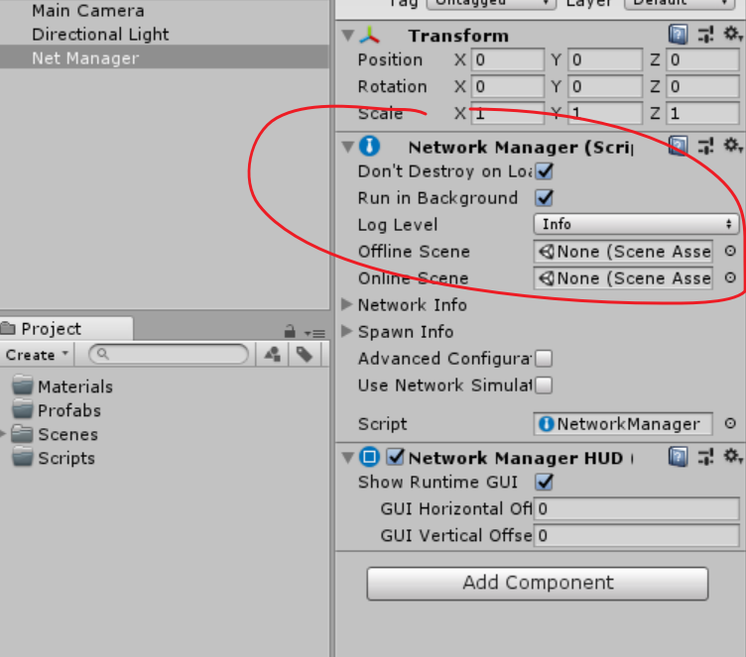Click the Offline Scene asset field
746x657 pixels.
click(x=623, y=251)
